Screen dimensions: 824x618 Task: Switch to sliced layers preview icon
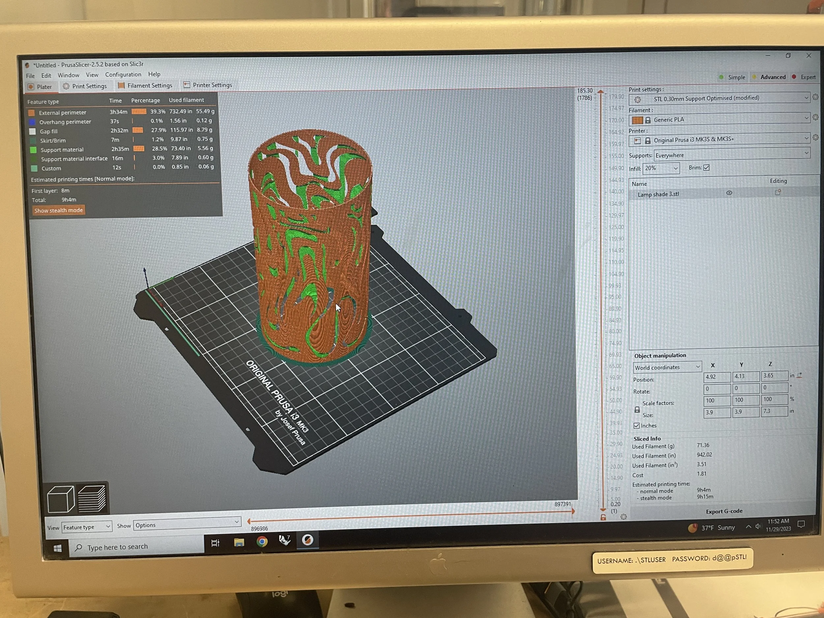(x=92, y=498)
